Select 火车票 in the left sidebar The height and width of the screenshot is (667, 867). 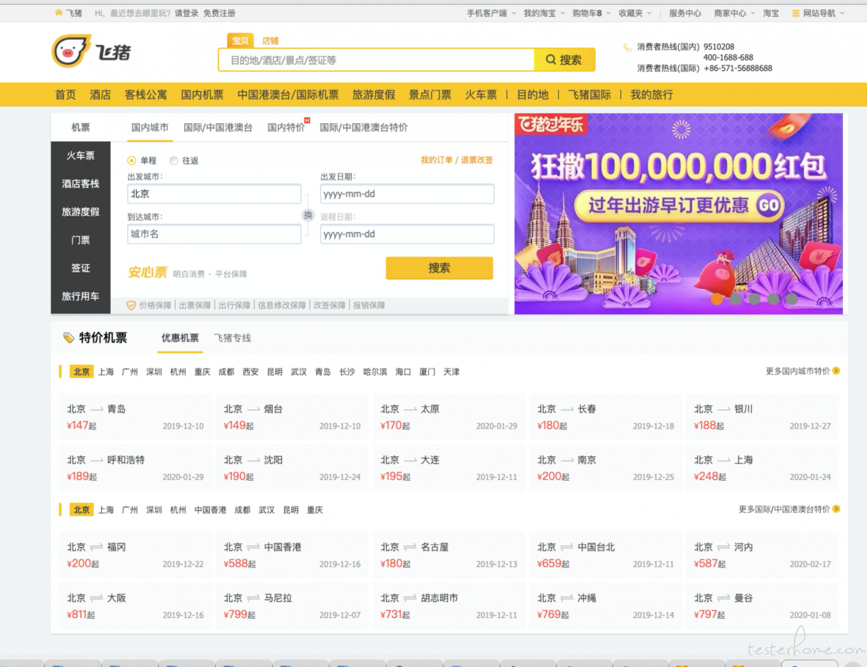[80, 155]
